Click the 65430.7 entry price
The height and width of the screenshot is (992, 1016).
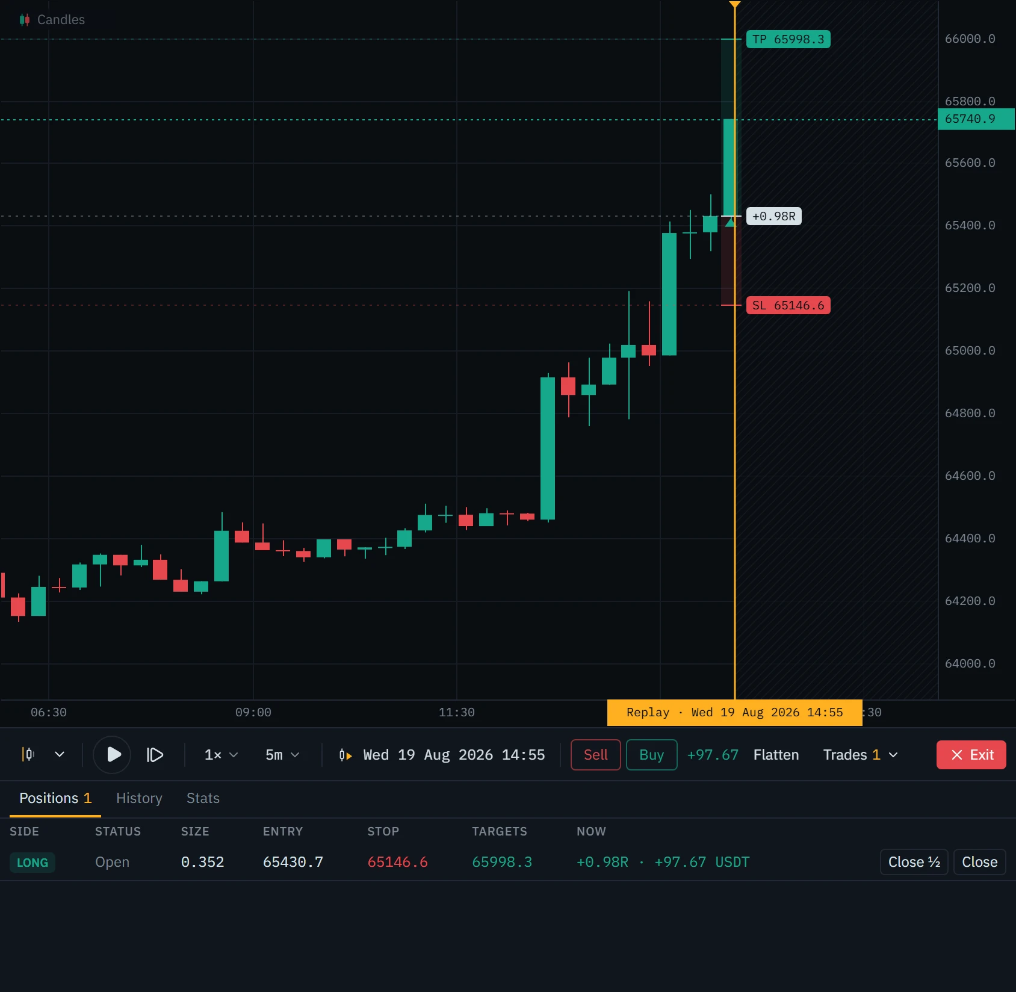tap(293, 862)
